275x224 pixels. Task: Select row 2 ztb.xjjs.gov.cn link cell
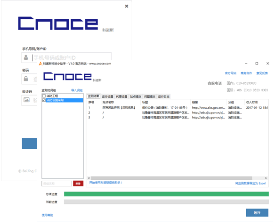(x=208, y=112)
